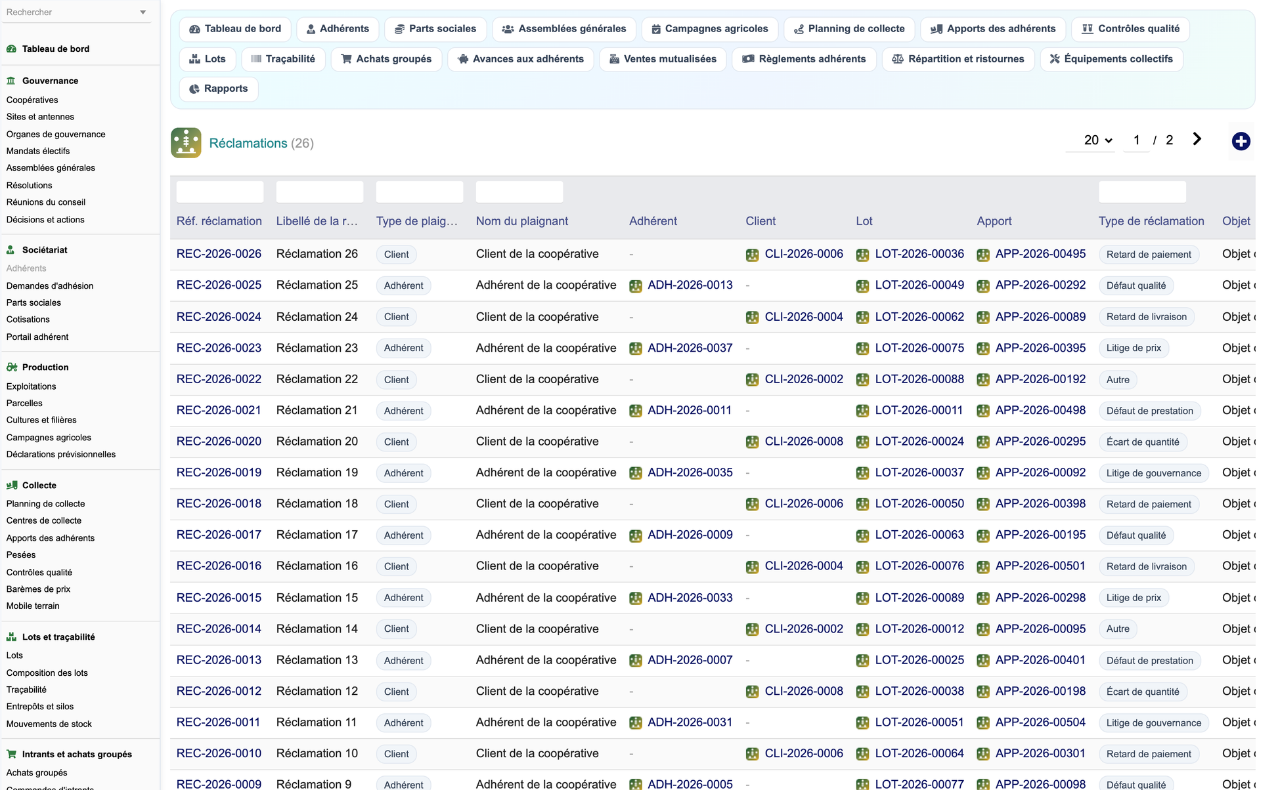The height and width of the screenshot is (790, 1278).
Task: Open Mouvements de stock in sidebar
Action: click(49, 724)
